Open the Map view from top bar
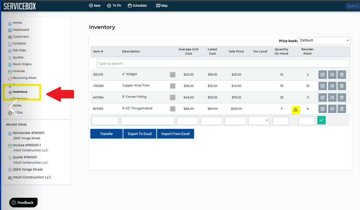Screen dimensions: 360x210 pyautogui.click(x=162, y=6)
